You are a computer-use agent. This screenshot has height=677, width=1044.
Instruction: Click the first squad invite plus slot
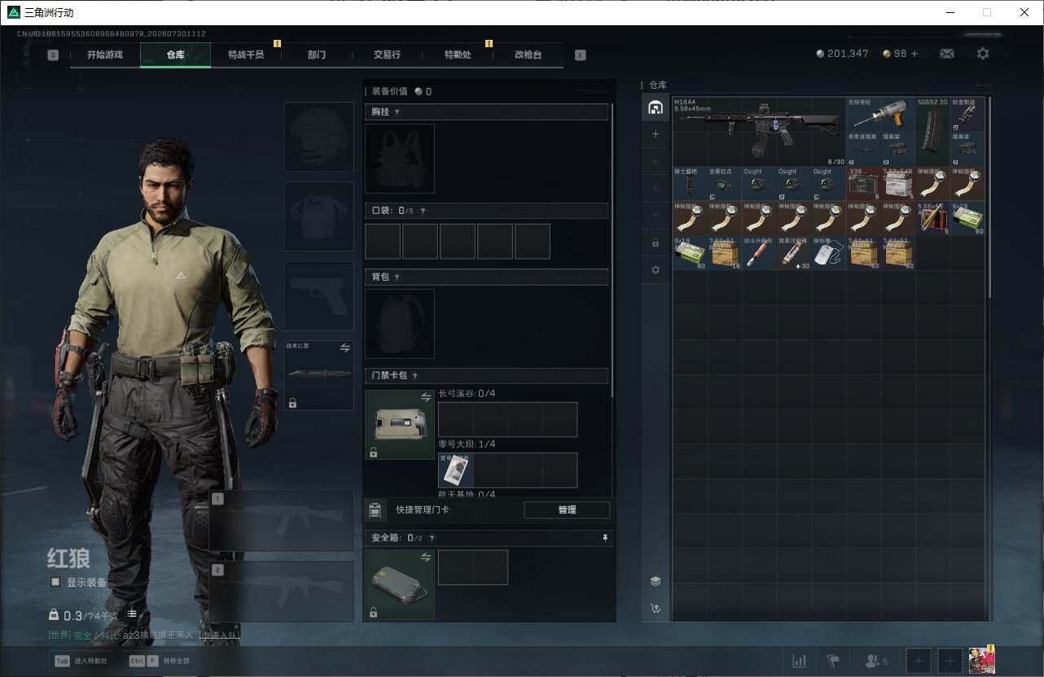tap(918, 662)
